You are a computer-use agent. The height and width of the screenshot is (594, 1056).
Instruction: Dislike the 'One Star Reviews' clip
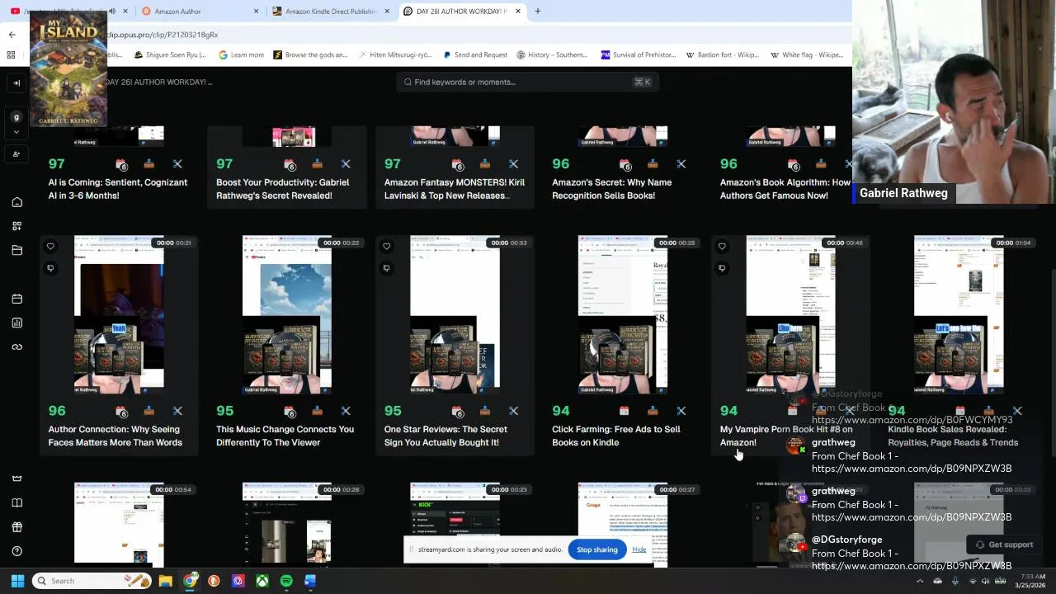(386, 268)
